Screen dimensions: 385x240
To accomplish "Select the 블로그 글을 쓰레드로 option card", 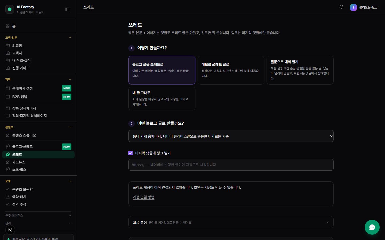I will point(162,70).
